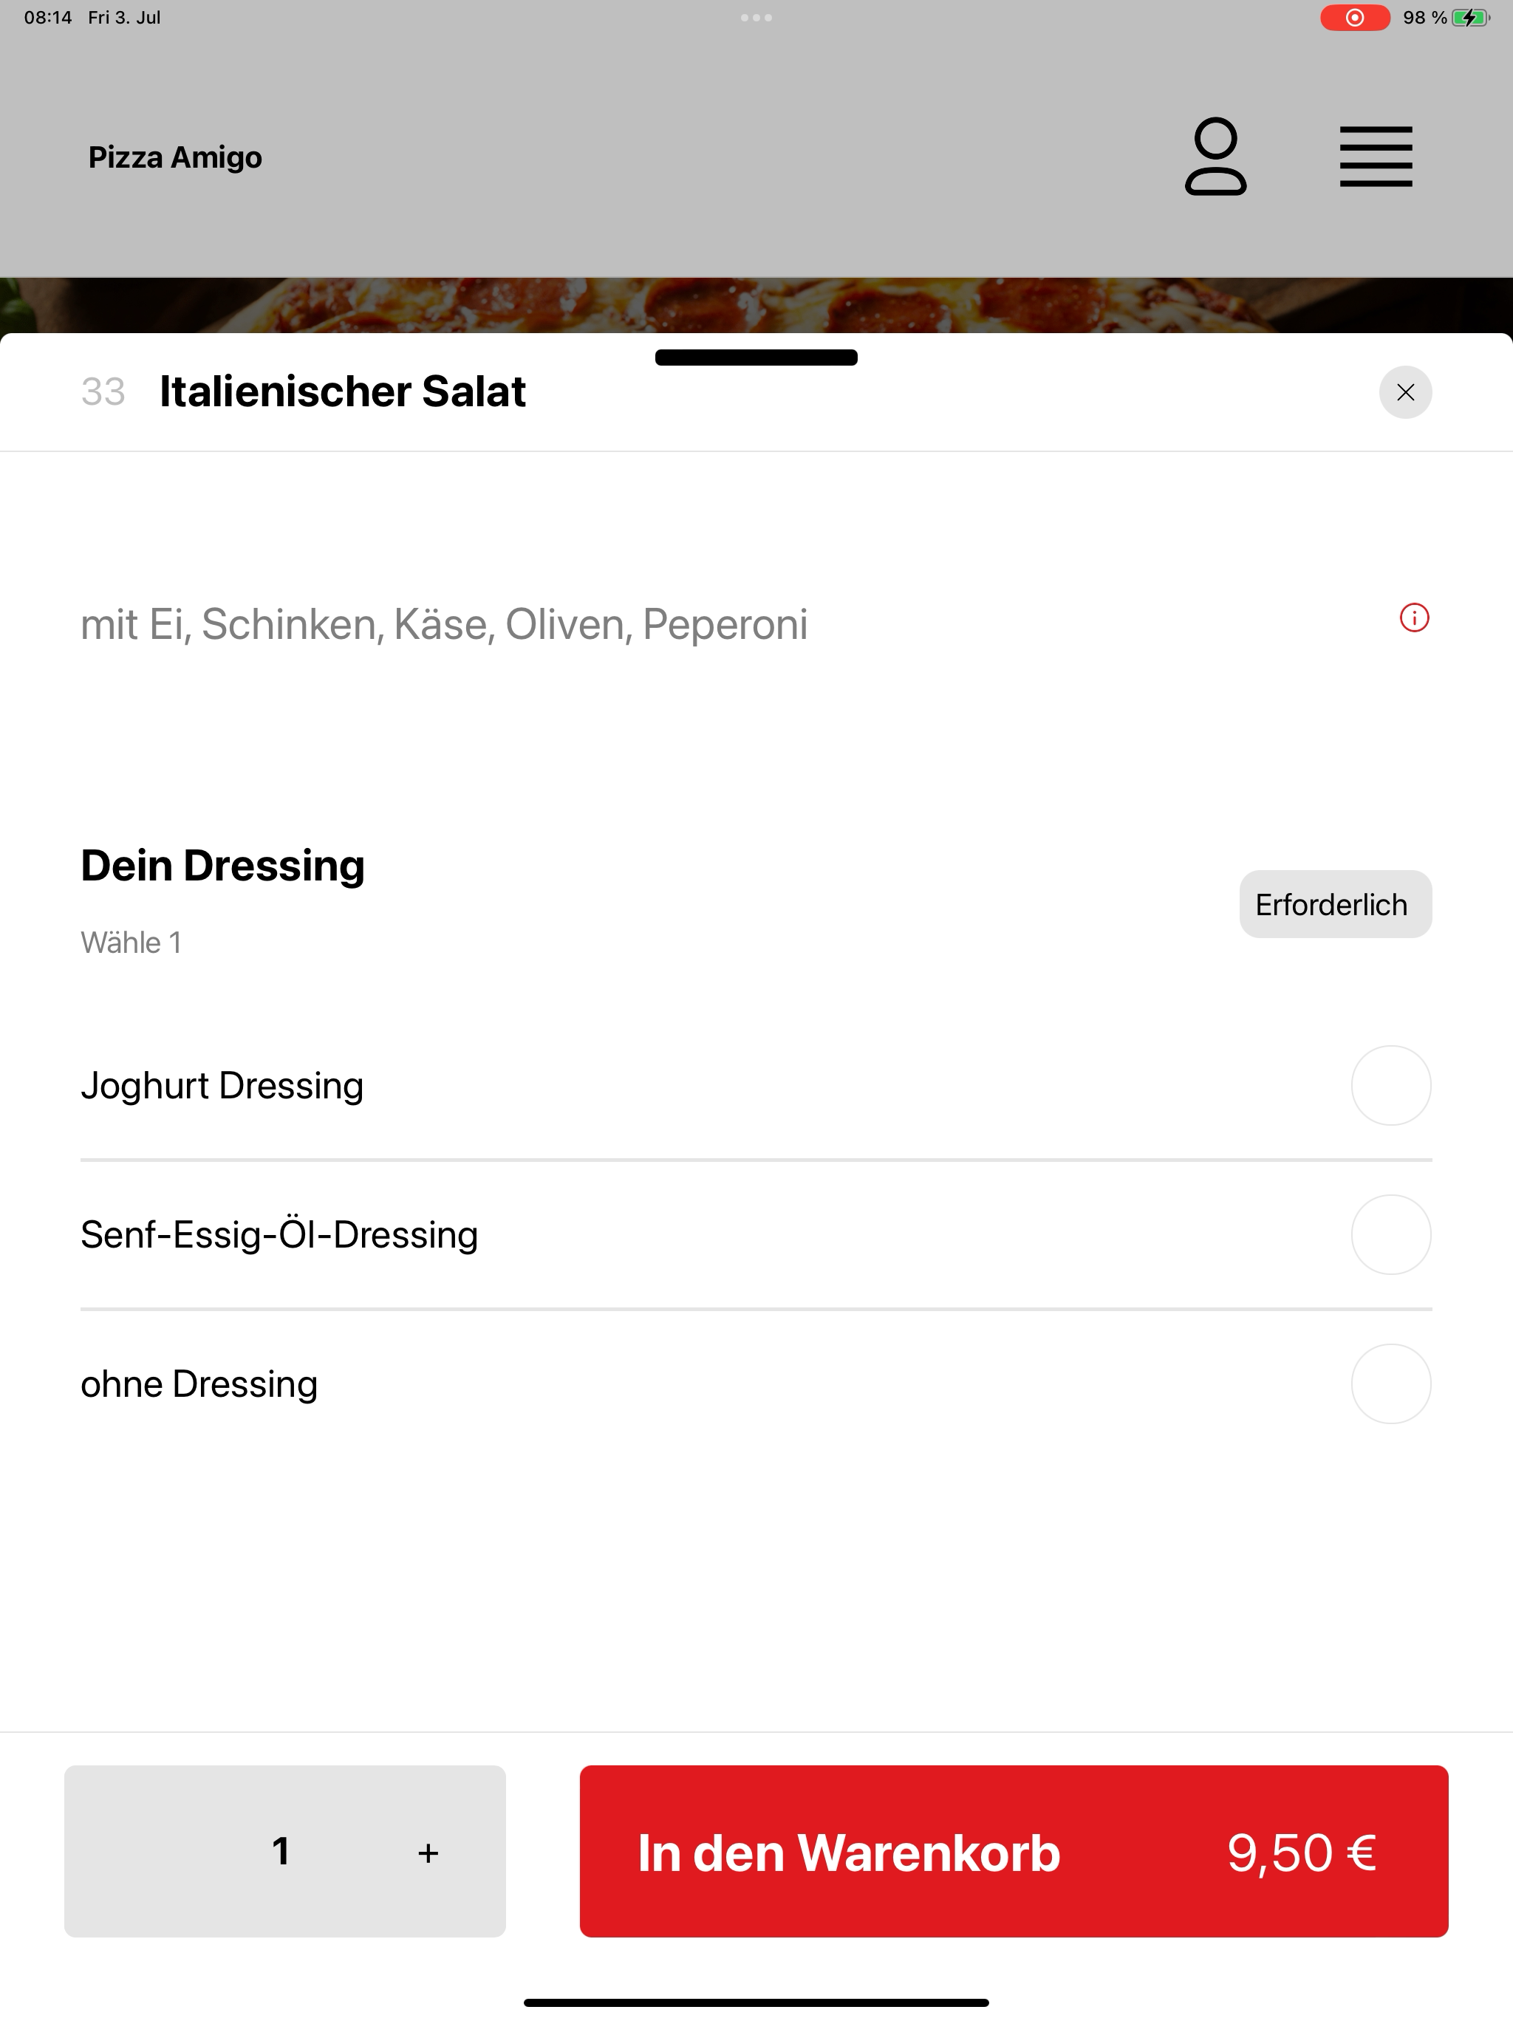This screenshot has width=1513, height=2018.
Task: Close the Italienischer Salat sheet
Action: point(1405,392)
